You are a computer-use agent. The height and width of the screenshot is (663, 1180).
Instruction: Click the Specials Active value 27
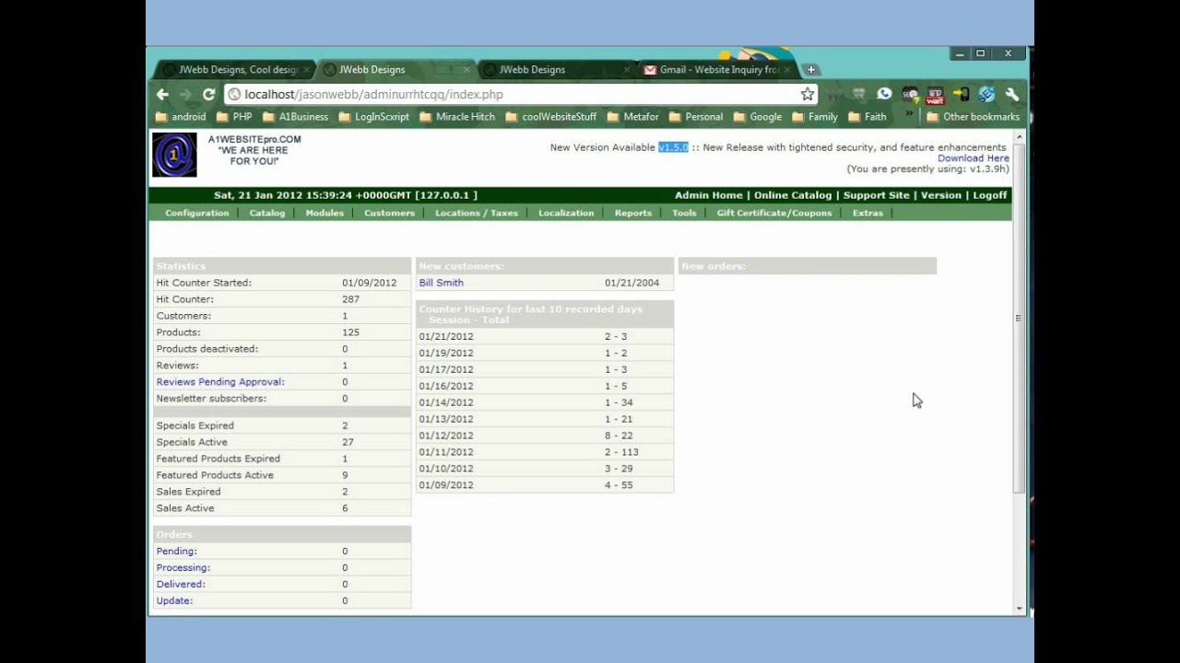point(348,442)
